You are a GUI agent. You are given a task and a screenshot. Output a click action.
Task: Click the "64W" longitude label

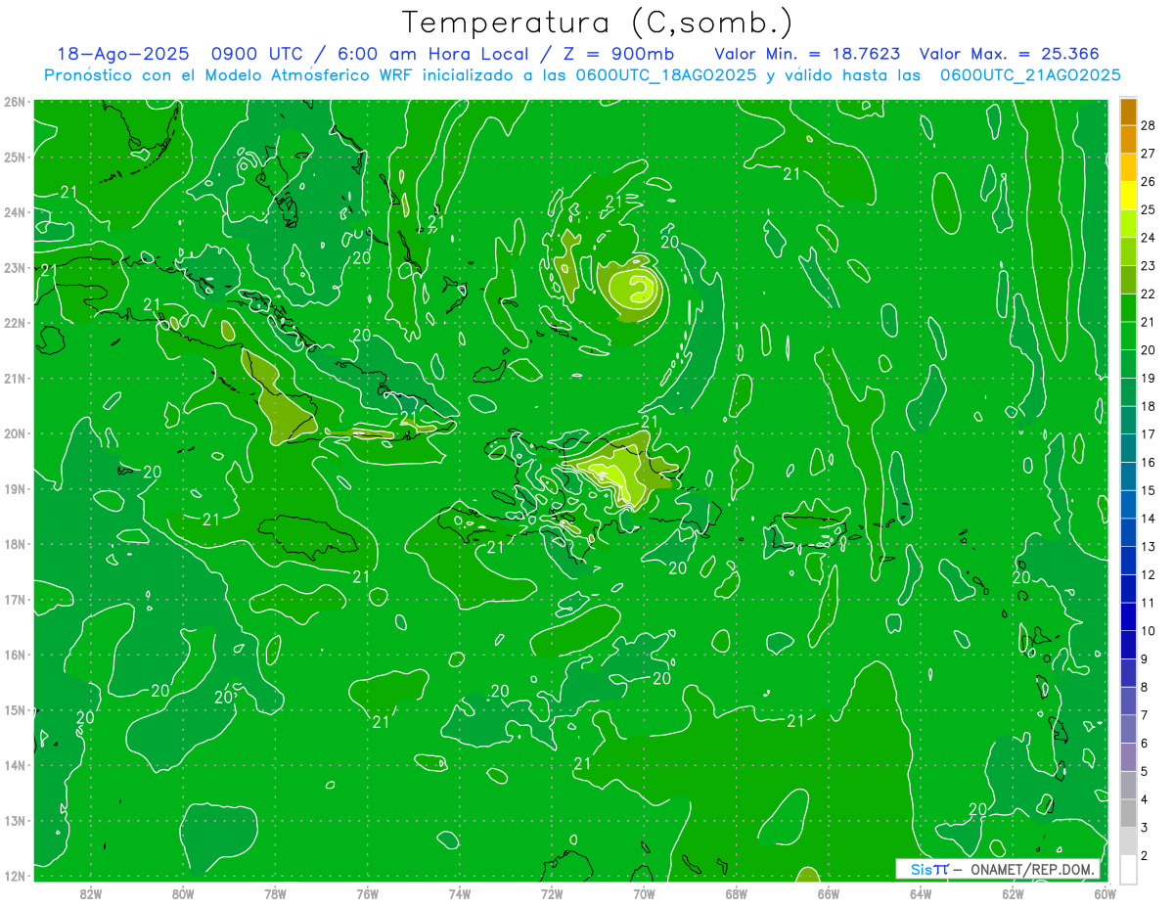(921, 893)
